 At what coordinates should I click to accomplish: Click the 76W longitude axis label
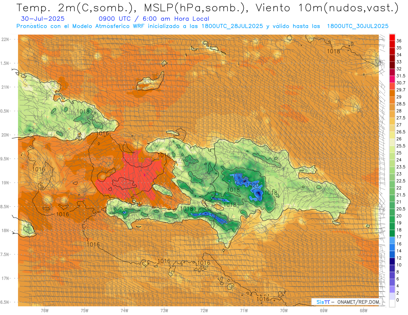(x=45, y=310)
